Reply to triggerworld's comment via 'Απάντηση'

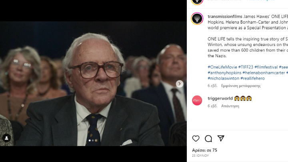230,106
